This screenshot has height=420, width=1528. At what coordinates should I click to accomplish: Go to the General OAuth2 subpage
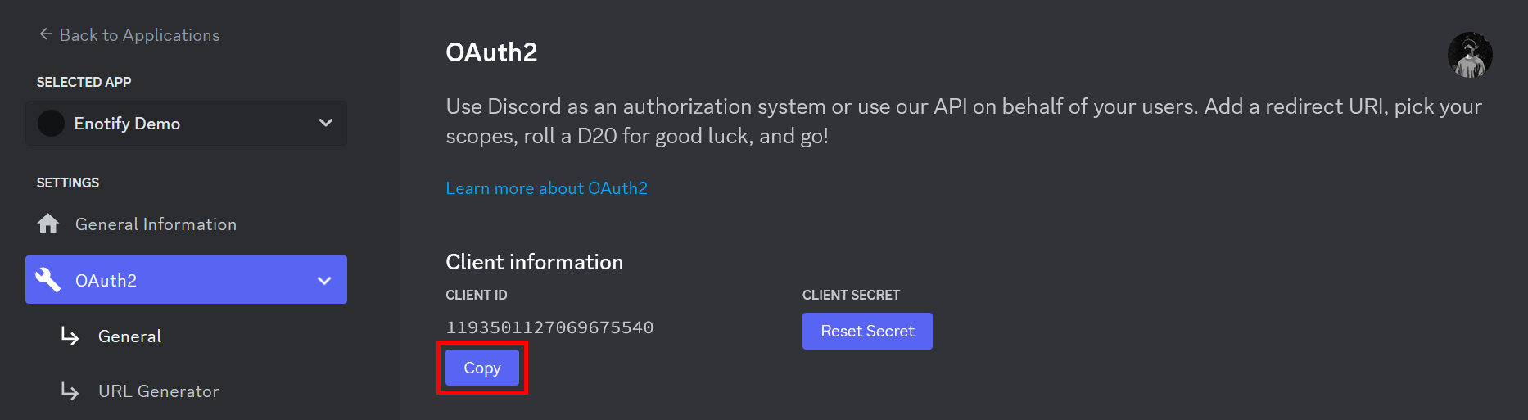129,336
